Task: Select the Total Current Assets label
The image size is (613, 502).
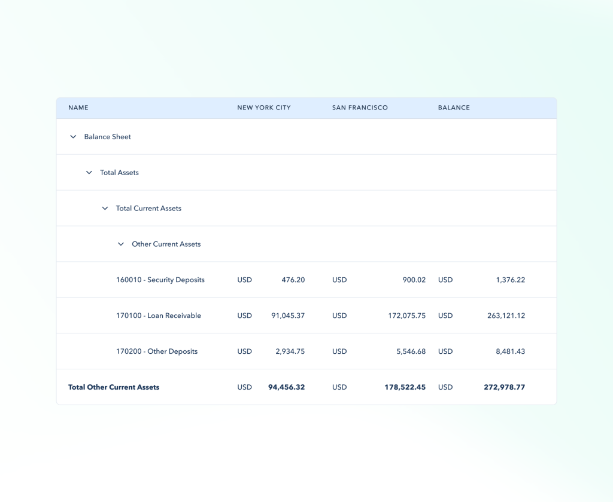Action: 148,209
